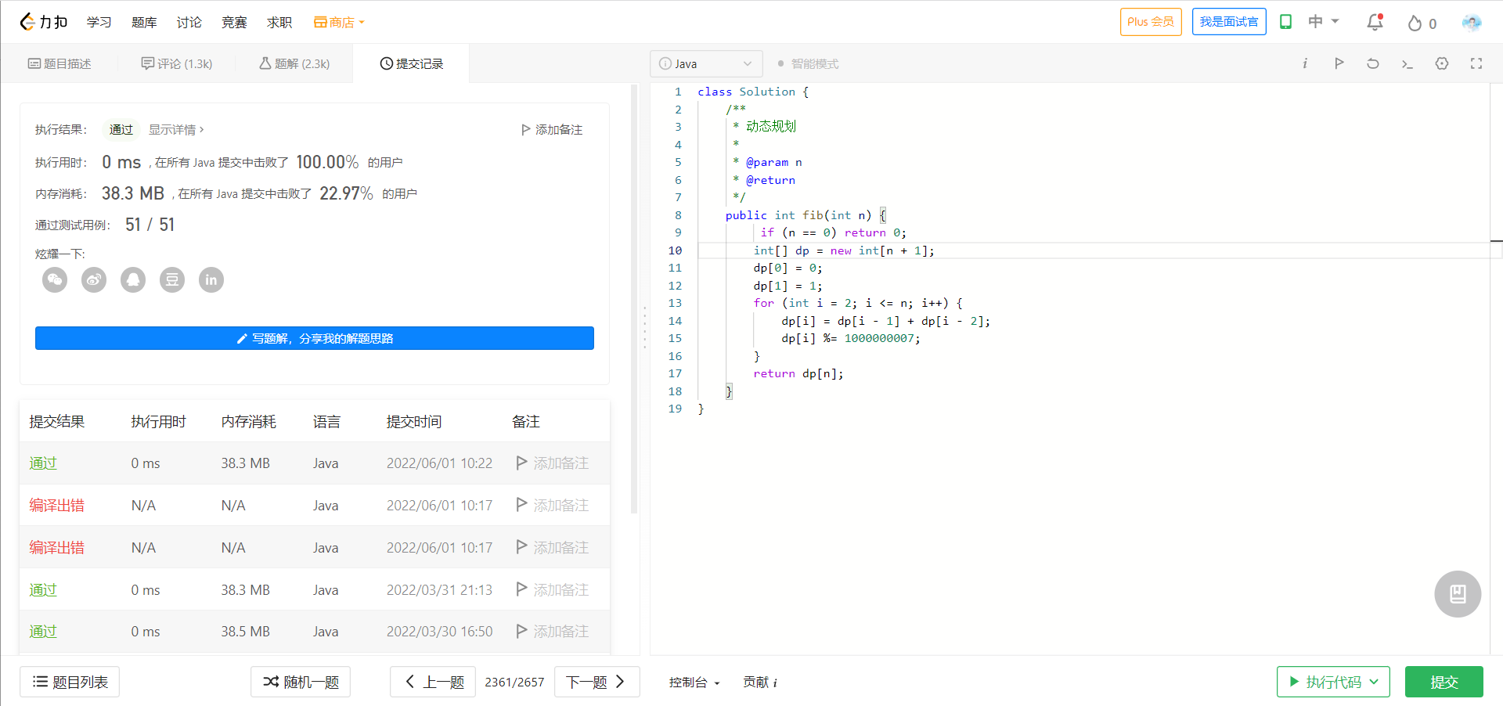Expand the 商店 store menu
Screen dimensions: 1503x706
coord(339,23)
